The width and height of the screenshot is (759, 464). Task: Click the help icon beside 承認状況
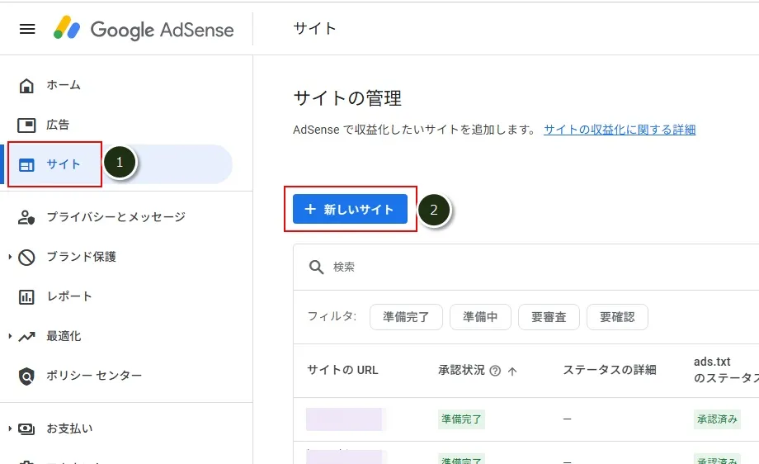495,371
